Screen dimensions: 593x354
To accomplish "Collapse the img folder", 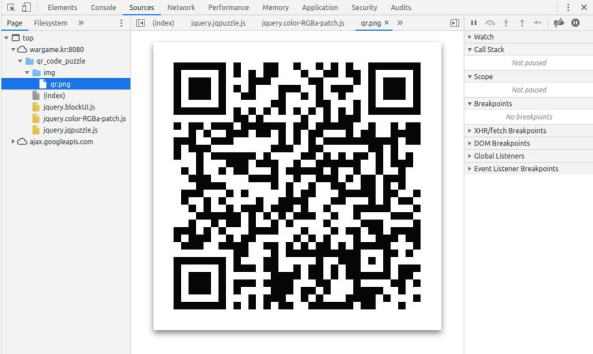I will [27, 73].
